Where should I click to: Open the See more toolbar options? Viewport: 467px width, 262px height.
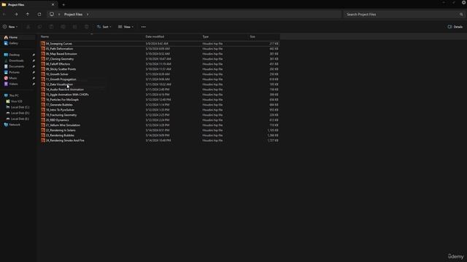[144, 27]
